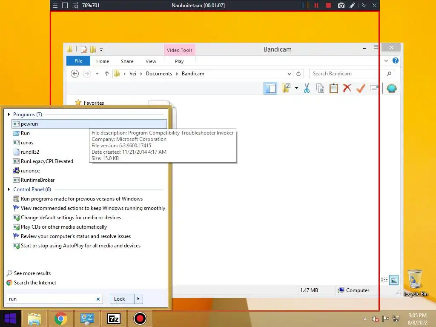
Task: Click the Cut scissors icon
Action: pyautogui.click(x=307, y=88)
